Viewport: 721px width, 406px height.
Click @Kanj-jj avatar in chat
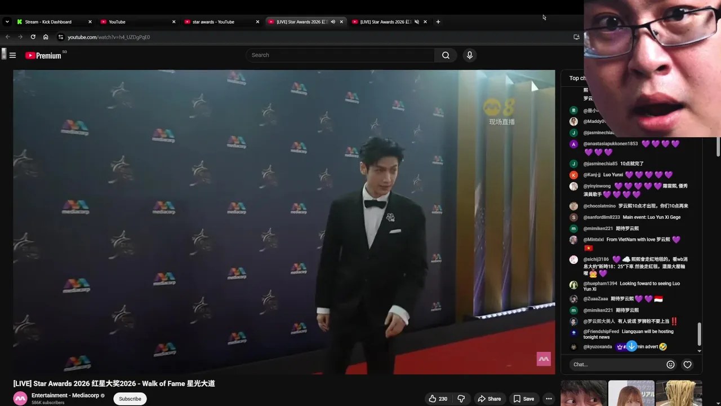pos(573,175)
